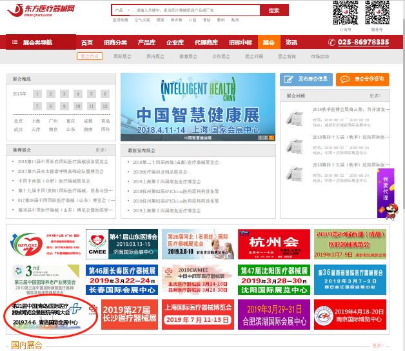Select the 展会首页 sub-navigation tab

tap(90, 56)
